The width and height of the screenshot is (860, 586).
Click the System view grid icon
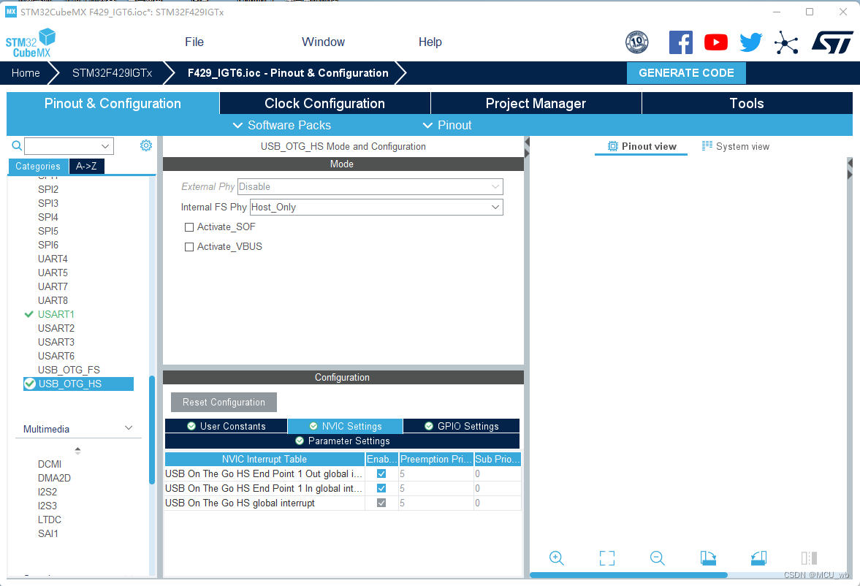pyautogui.click(x=707, y=145)
